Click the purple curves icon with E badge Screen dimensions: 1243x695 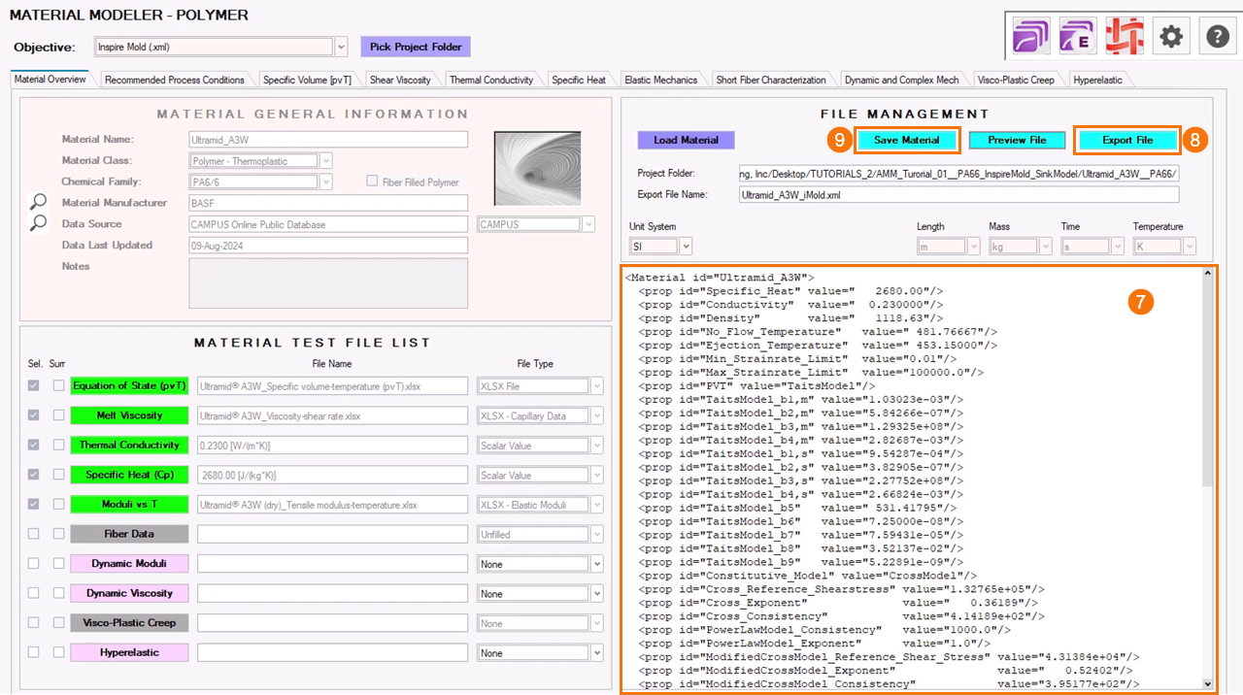[x=1078, y=37]
